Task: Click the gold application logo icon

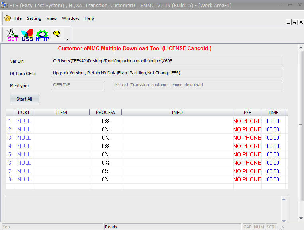Action: (x=8, y=18)
